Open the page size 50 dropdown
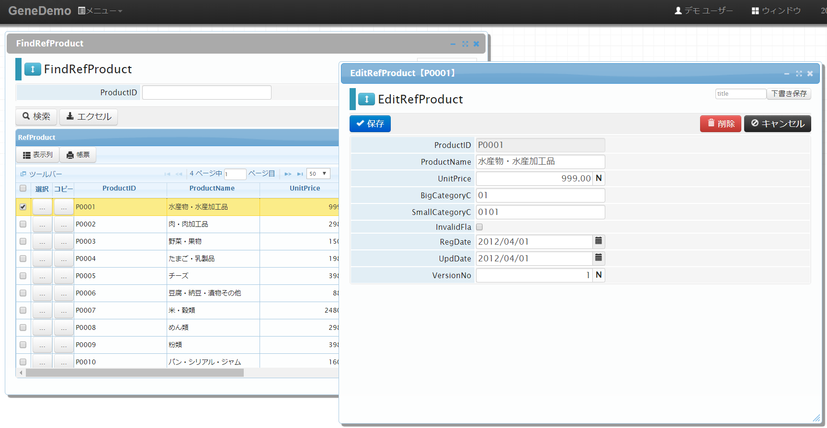Screen dimensions: 827x428 [x=318, y=174]
